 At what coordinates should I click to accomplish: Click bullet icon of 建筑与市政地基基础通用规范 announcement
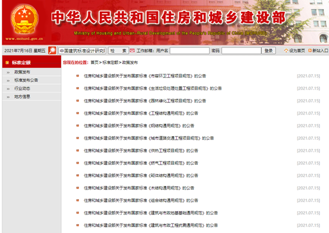click(x=78, y=213)
